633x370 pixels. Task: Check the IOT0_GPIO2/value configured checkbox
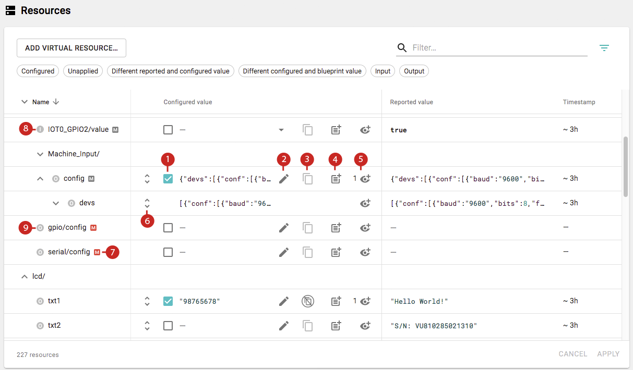point(168,130)
